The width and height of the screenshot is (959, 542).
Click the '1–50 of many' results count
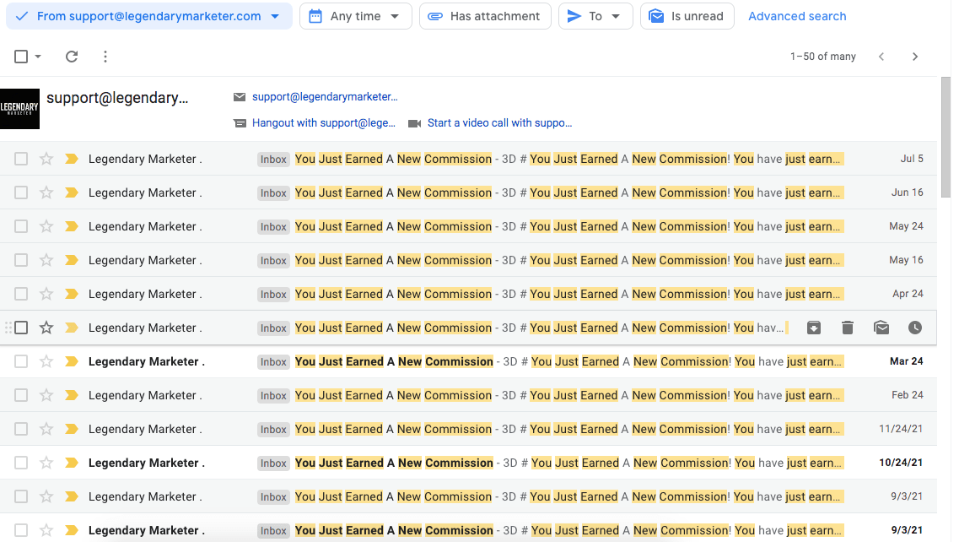click(822, 57)
